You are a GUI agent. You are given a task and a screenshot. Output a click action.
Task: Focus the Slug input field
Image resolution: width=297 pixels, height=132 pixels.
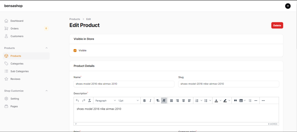click(x=229, y=84)
